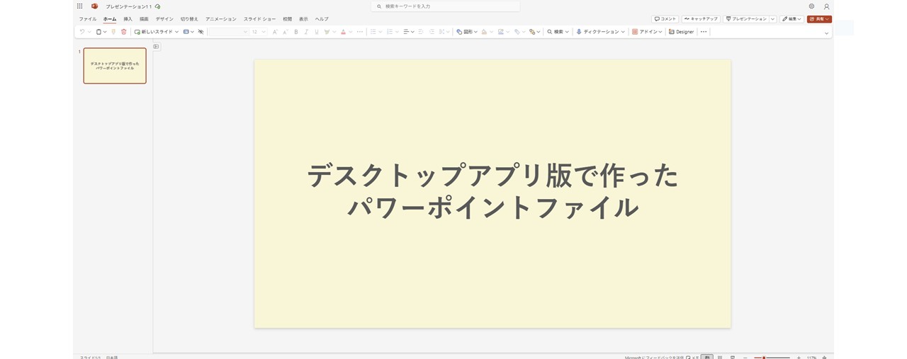The image size is (907, 359).
Task: Click the Hide Slide eye icon
Action: click(x=201, y=32)
